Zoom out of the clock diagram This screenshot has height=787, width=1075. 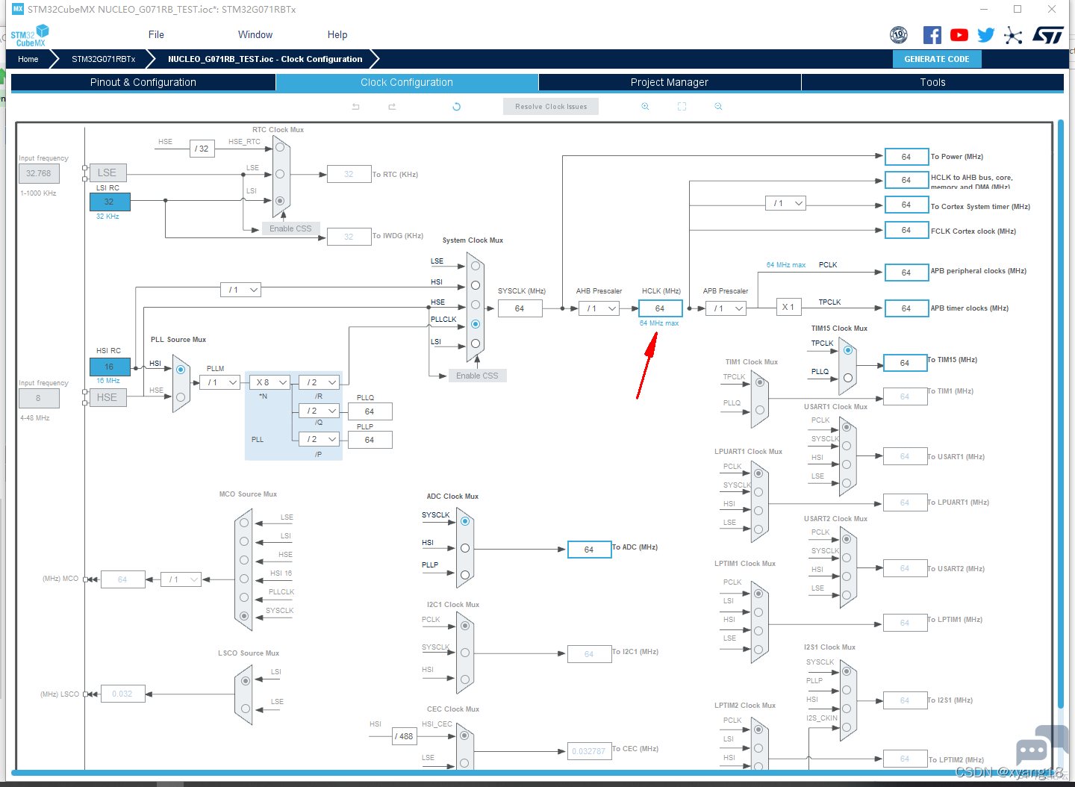[718, 107]
